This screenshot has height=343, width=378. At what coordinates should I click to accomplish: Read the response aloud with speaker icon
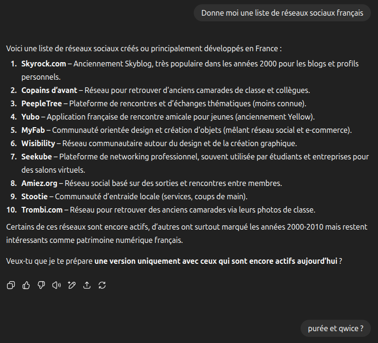click(x=57, y=285)
